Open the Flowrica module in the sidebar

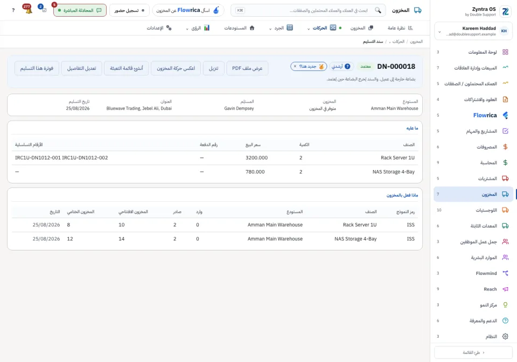[x=473, y=115]
